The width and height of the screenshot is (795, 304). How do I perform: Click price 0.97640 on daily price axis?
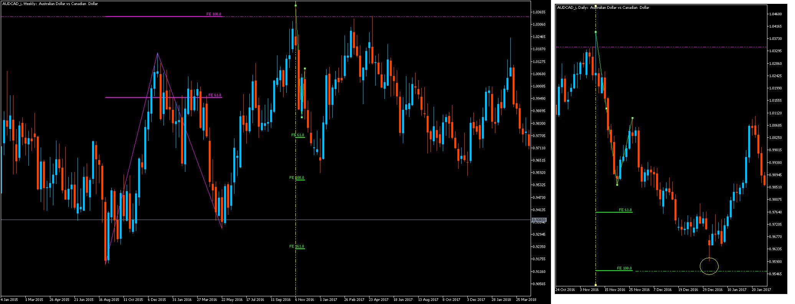point(775,212)
